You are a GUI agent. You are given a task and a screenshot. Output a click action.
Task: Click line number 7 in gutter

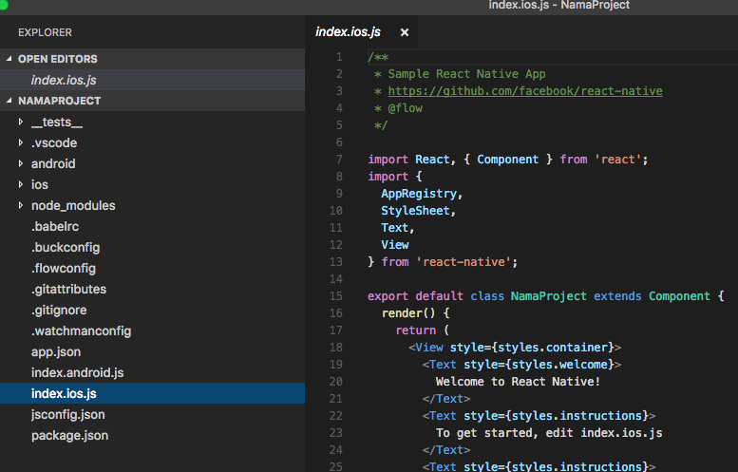[339, 160]
